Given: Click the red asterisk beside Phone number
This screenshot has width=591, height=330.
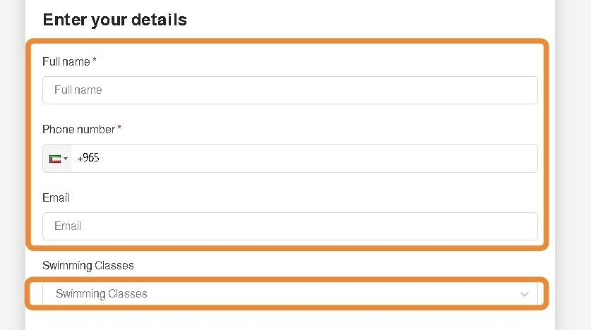Looking at the screenshot, I should tap(119, 129).
